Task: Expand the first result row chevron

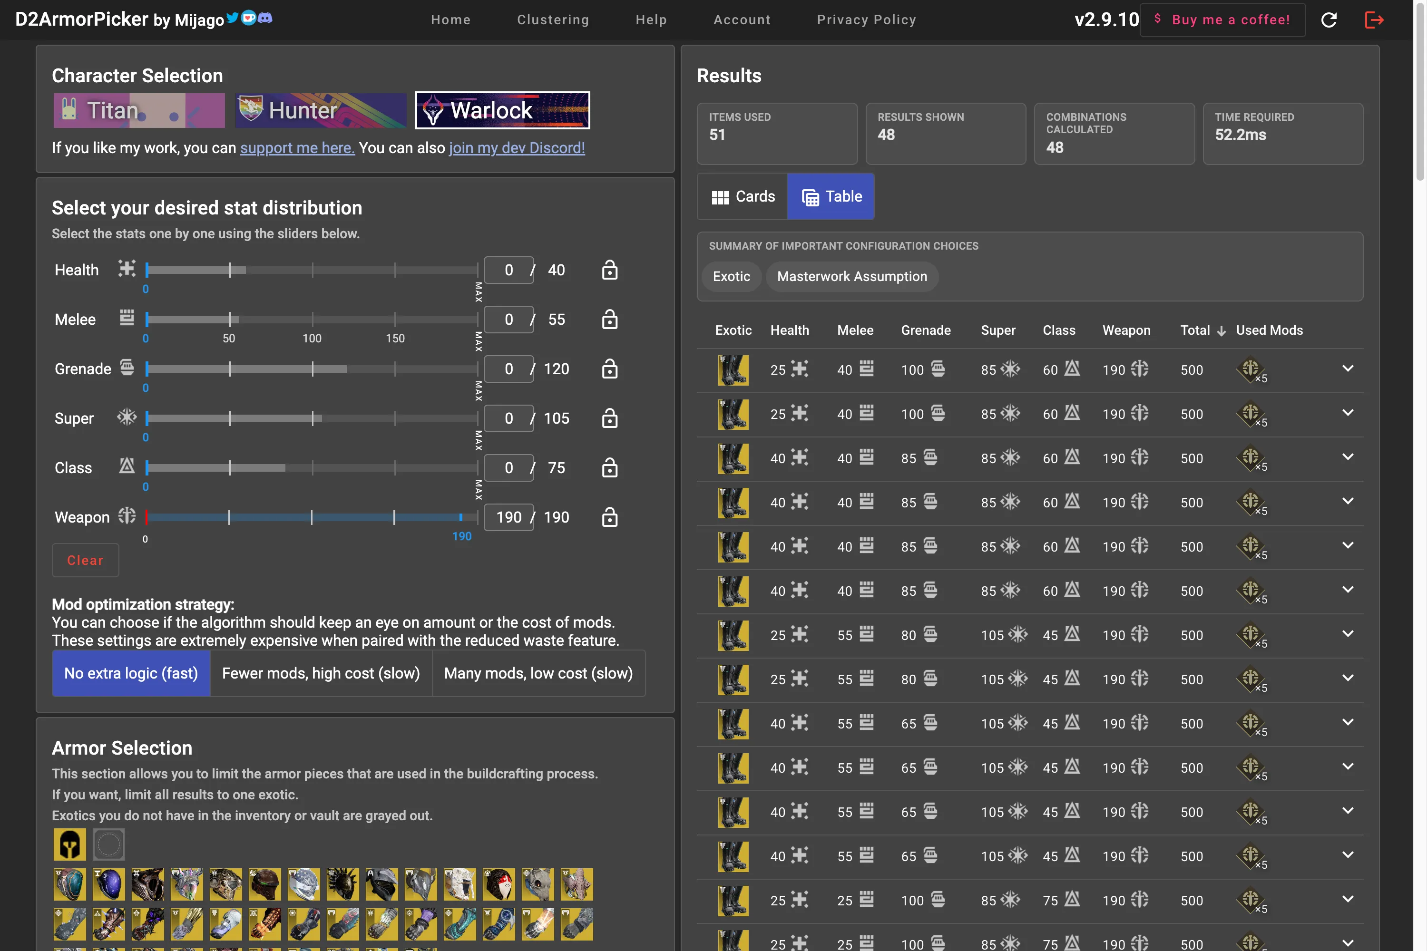Action: click(x=1348, y=369)
